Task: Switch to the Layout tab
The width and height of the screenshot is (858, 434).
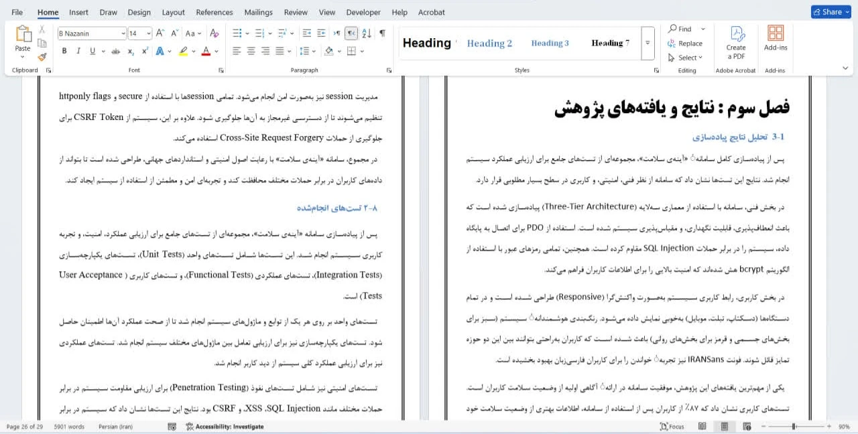Action: click(x=173, y=12)
